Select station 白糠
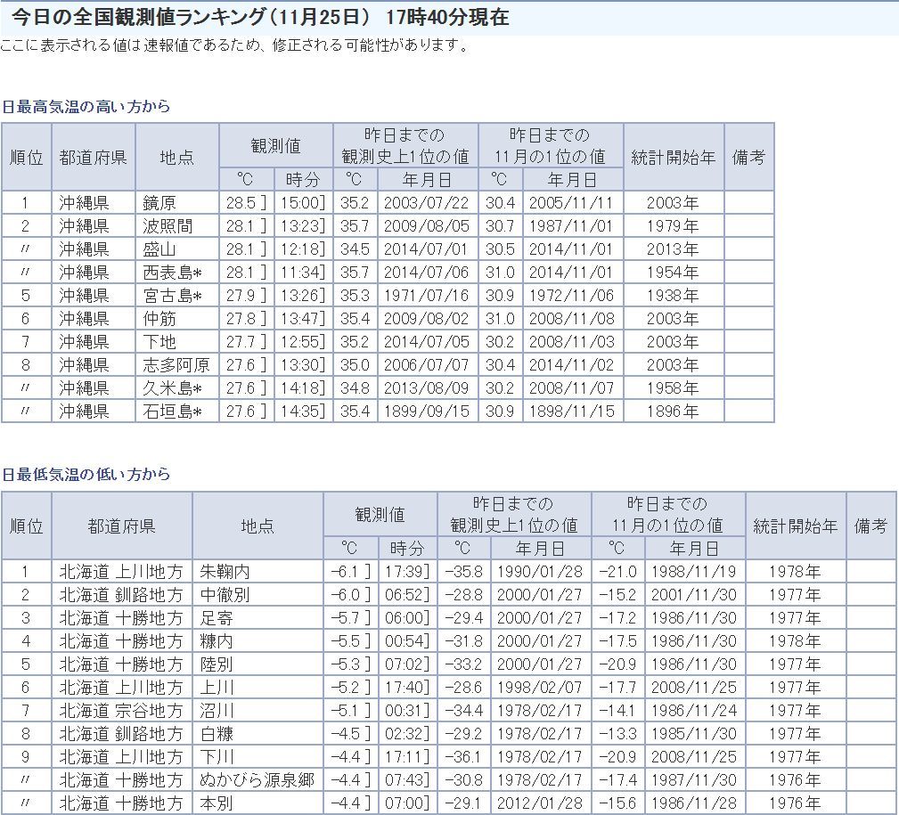Screen dimensions: 899x815 coord(217,734)
